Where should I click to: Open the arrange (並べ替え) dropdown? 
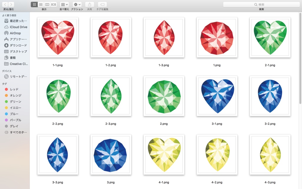click(64, 4)
